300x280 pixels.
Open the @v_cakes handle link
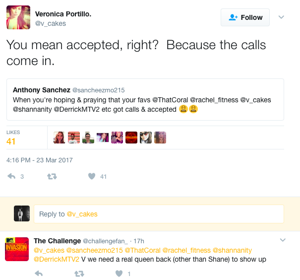click(51, 23)
